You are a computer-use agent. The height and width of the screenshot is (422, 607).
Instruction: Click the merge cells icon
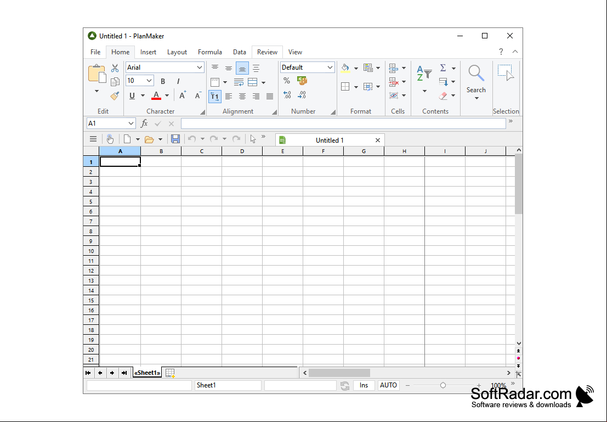252,82
